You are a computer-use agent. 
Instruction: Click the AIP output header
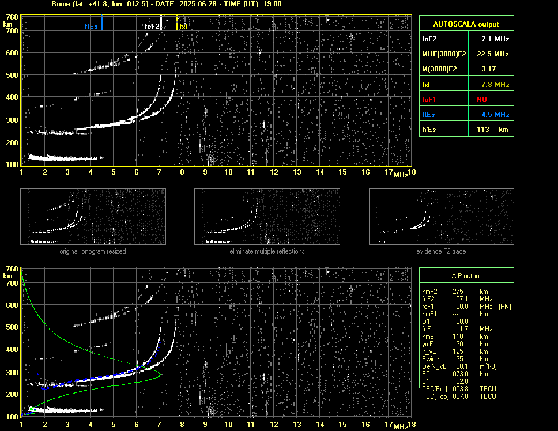click(466, 276)
